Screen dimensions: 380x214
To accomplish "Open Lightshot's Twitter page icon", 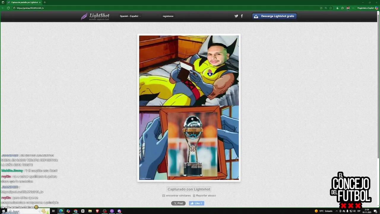I will 236,16.
